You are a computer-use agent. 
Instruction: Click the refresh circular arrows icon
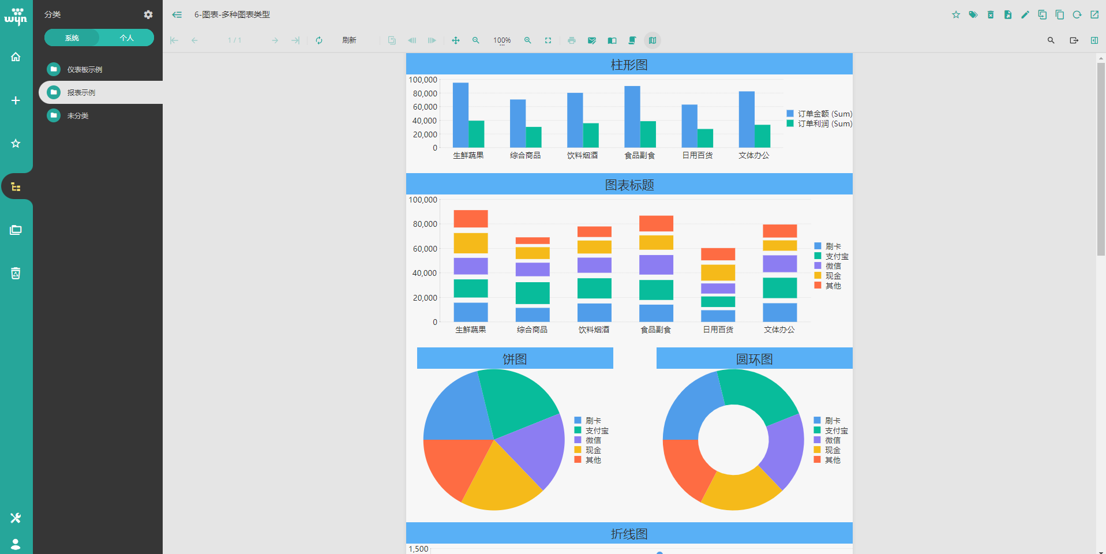319,40
